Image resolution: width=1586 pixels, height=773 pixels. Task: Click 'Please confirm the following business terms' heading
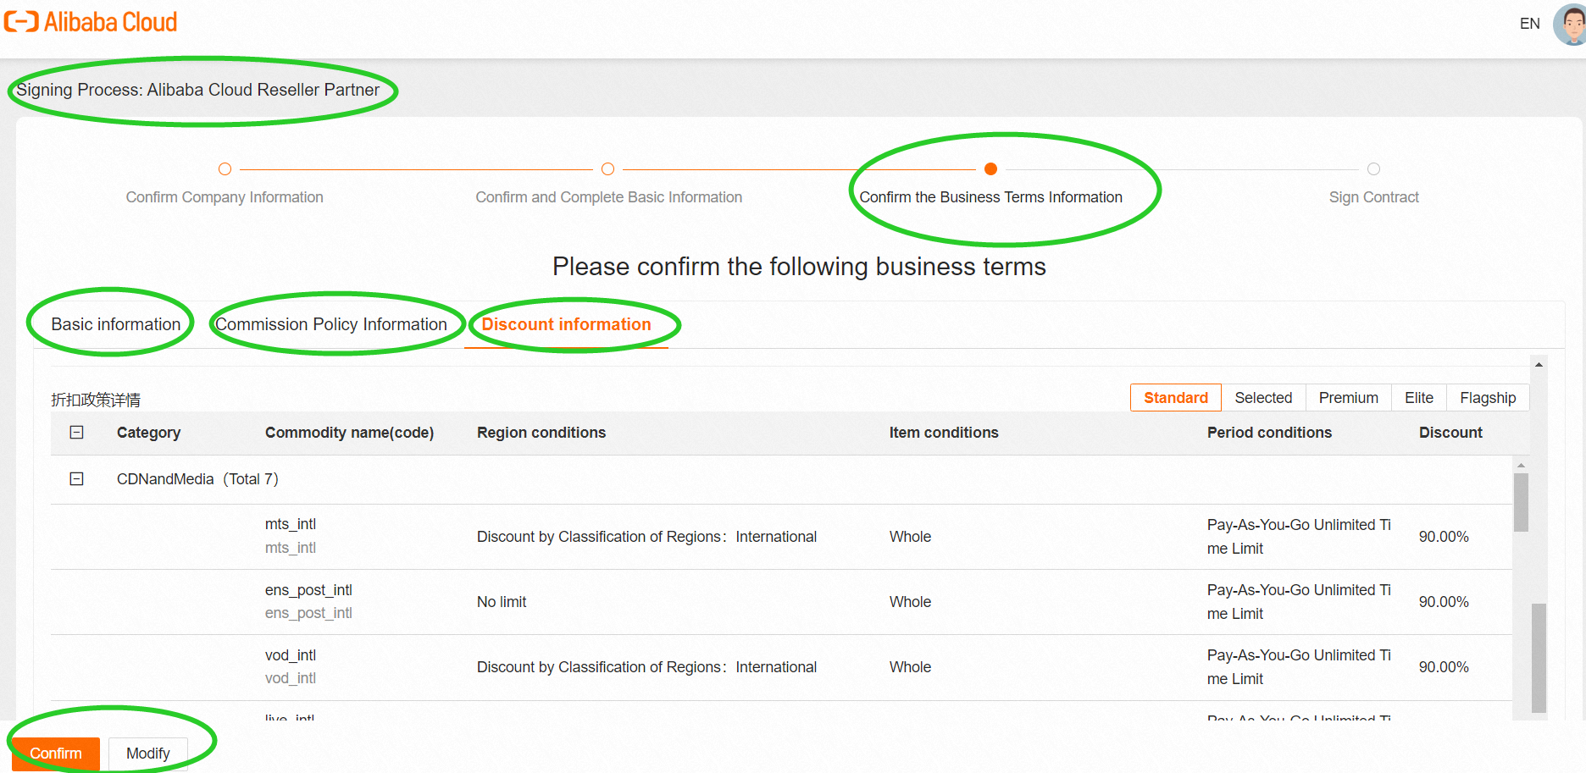tap(799, 267)
